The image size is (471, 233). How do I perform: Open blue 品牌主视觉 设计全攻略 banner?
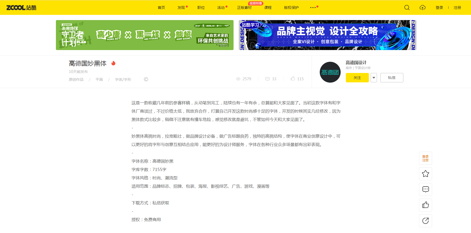pyautogui.click(x=328, y=35)
